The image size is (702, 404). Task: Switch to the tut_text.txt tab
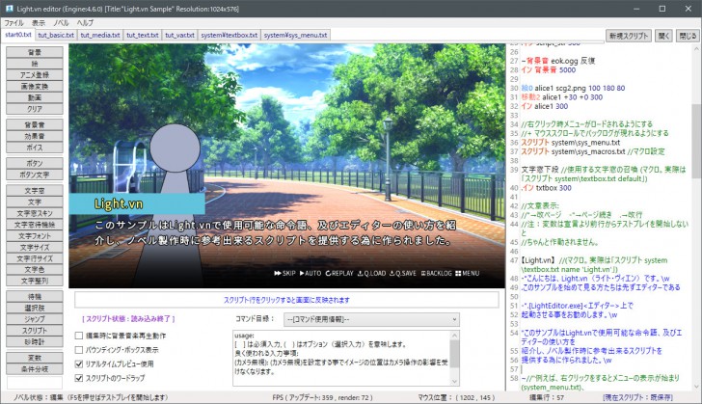click(x=143, y=35)
